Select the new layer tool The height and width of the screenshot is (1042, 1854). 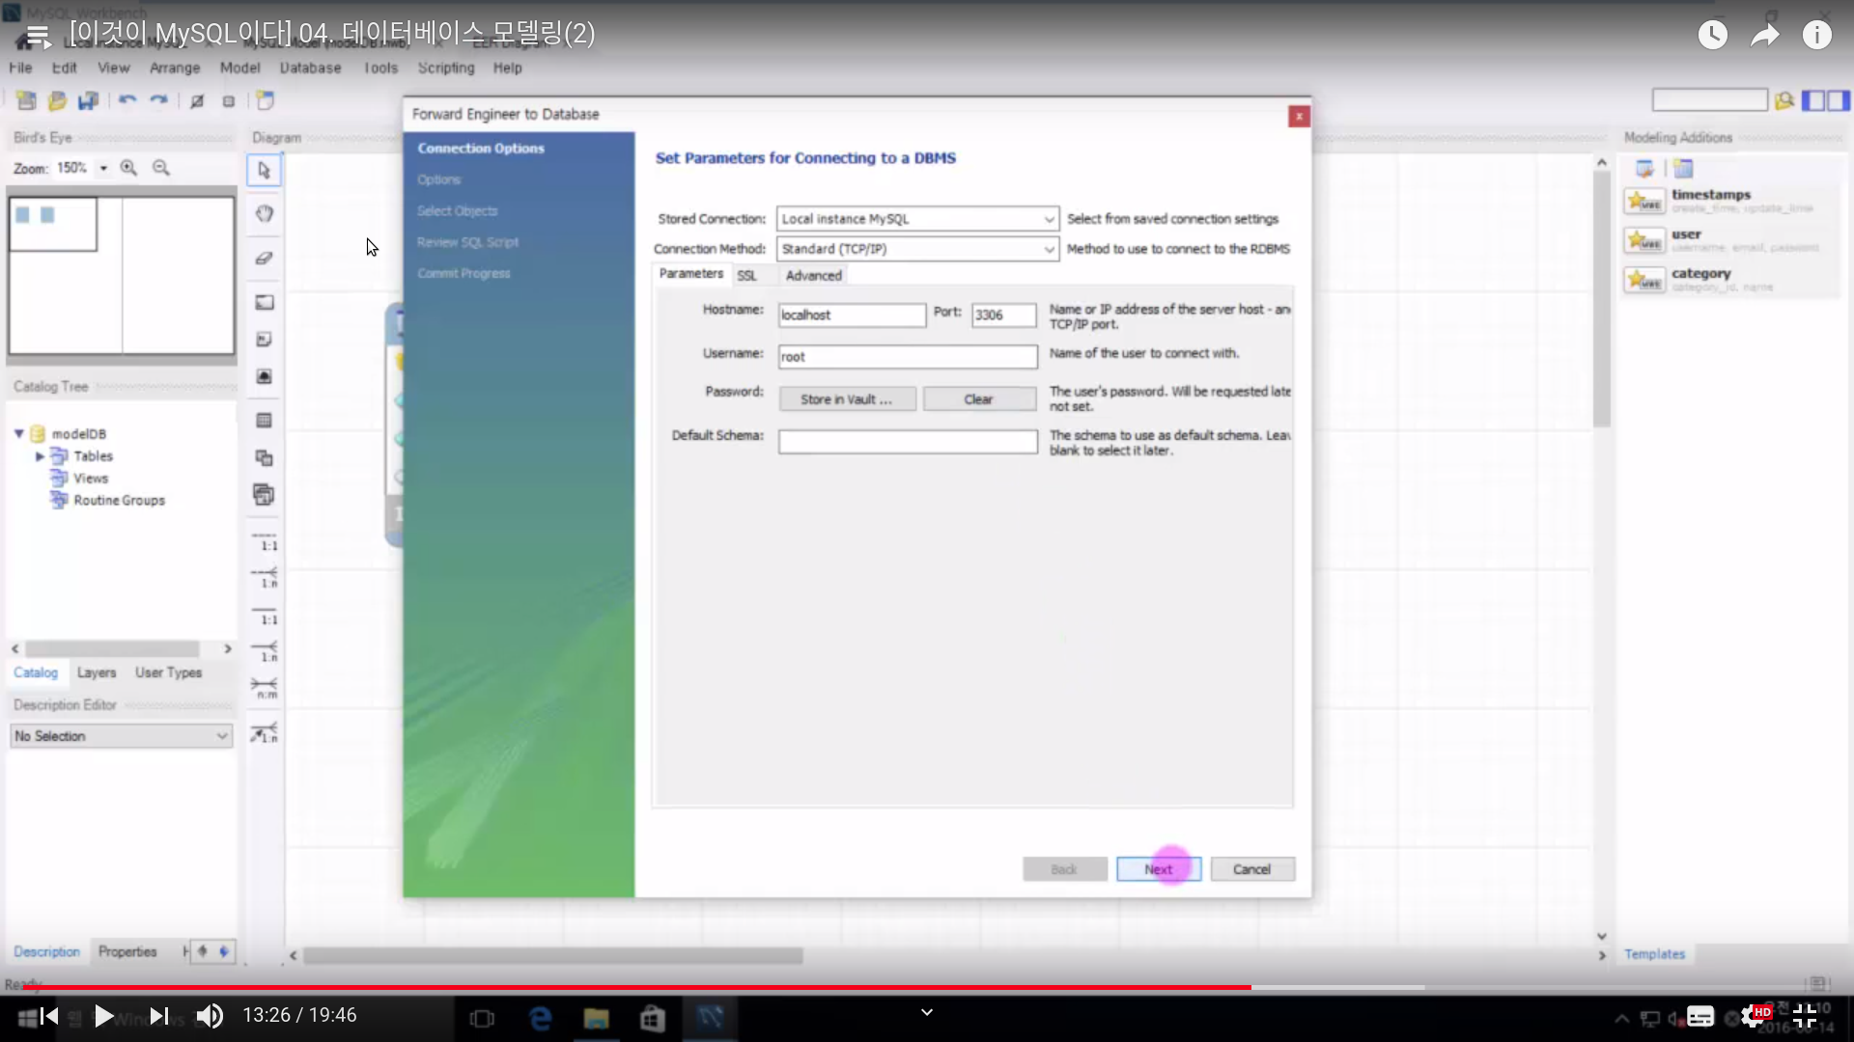click(x=264, y=302)
